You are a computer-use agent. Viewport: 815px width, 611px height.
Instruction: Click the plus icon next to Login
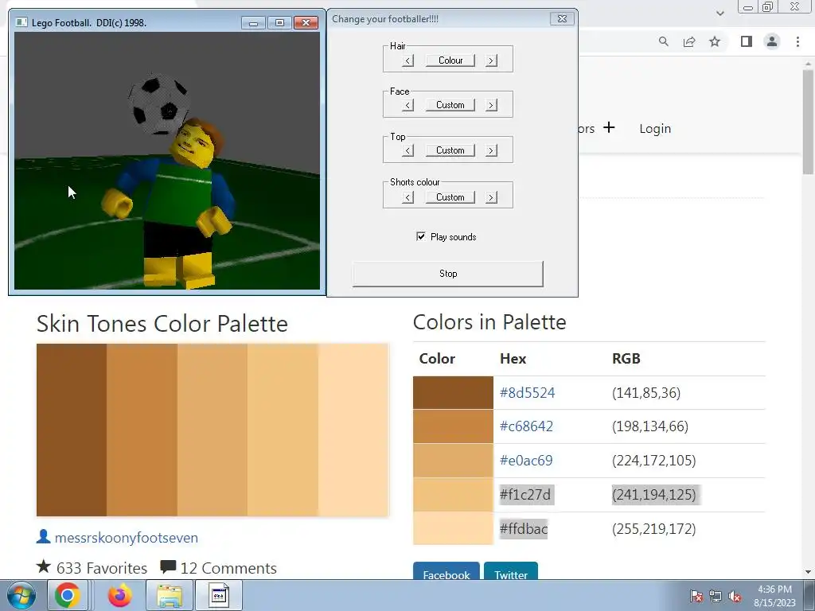[x=609, y=127]
